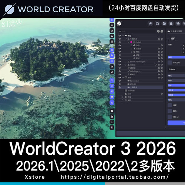Collapse the 相机 camera section chevron
185x185 pixels.
[x=168, y=39]
